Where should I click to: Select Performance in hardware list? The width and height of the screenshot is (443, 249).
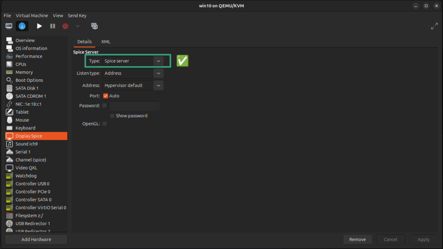click(36, 56)
